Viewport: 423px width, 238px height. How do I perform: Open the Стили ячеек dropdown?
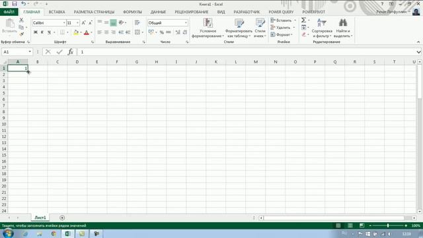(260, 28)
